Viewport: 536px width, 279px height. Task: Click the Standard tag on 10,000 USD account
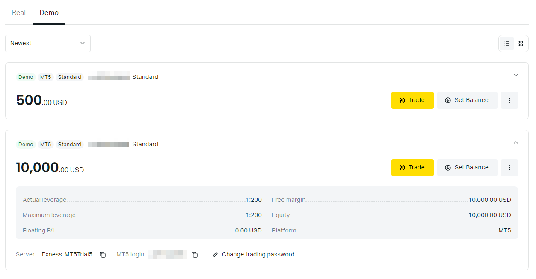[x=69, y=145]
